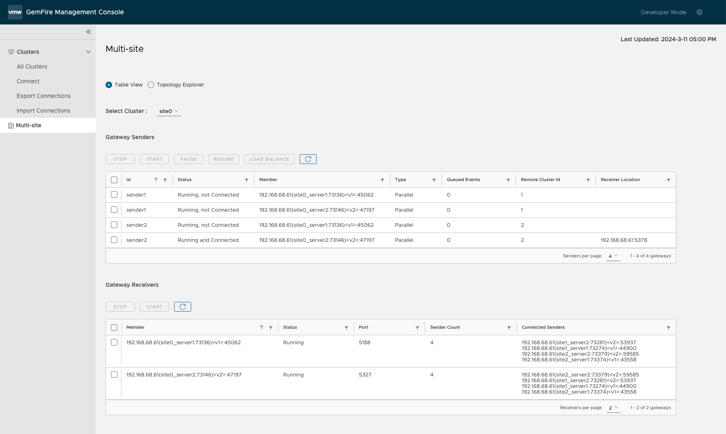The image size is (726, 434).
Task: Click STOP for gateway senders
Action: (120, 159)
